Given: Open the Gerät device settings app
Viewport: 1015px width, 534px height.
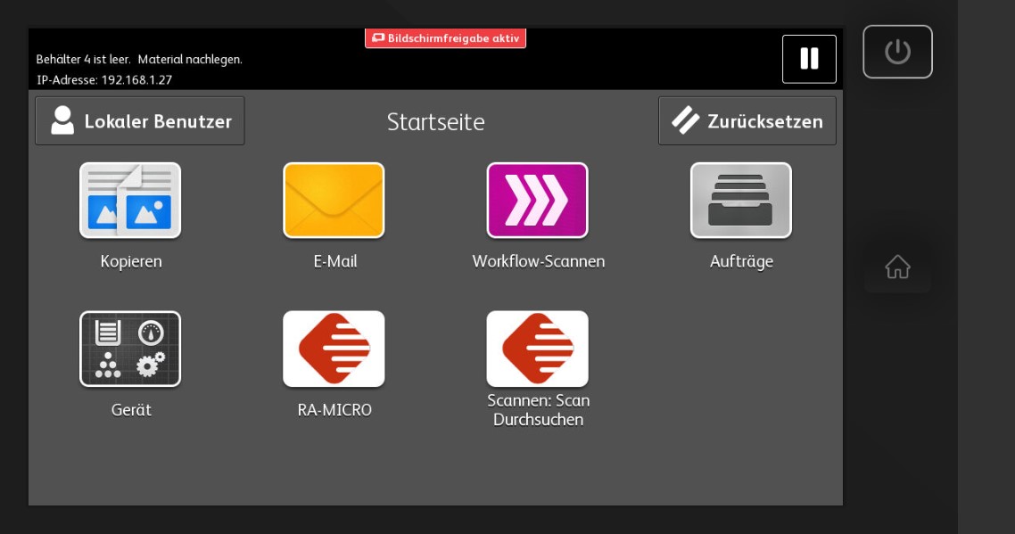Looking at the screenshot, I should point(130,349).
